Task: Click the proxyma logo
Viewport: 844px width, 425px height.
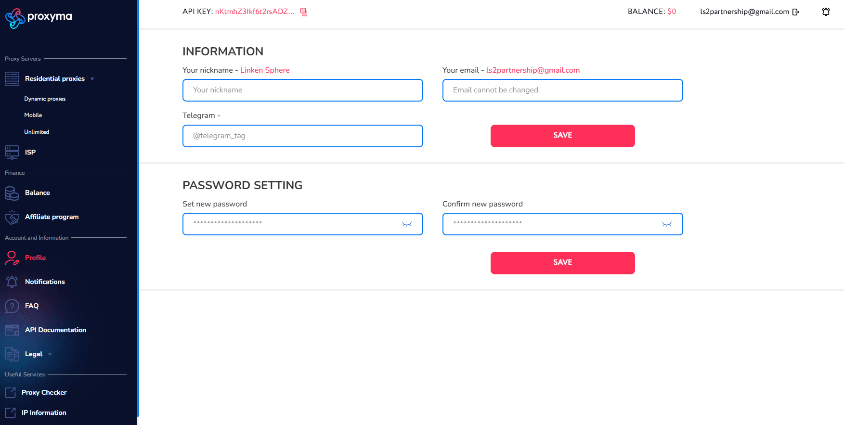Action: (39, 17)
